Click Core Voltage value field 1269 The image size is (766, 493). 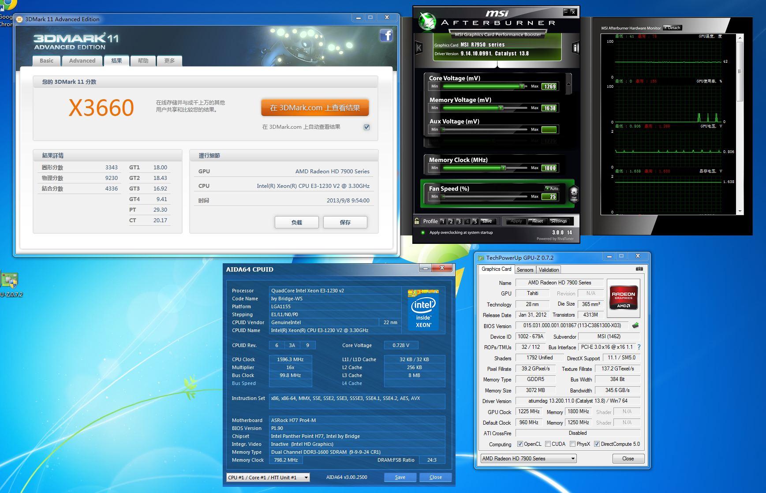point(550,86)
